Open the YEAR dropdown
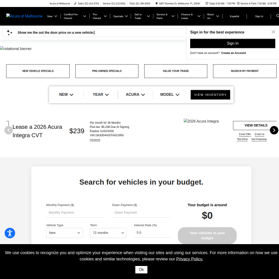 (100, 94)
